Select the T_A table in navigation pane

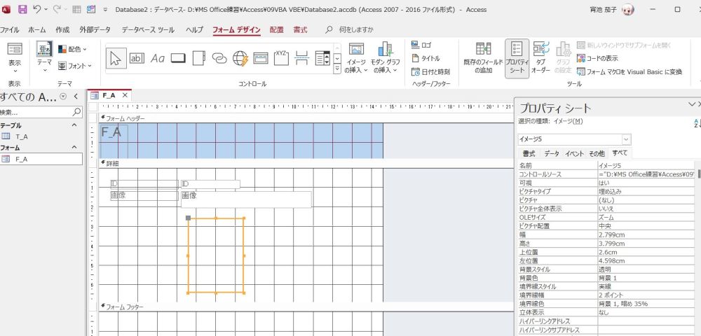[x=22, y=136]
